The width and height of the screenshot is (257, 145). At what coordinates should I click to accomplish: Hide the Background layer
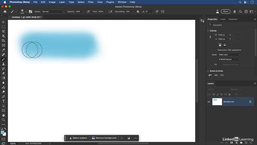pyautogui.click(x=209, y=101)
